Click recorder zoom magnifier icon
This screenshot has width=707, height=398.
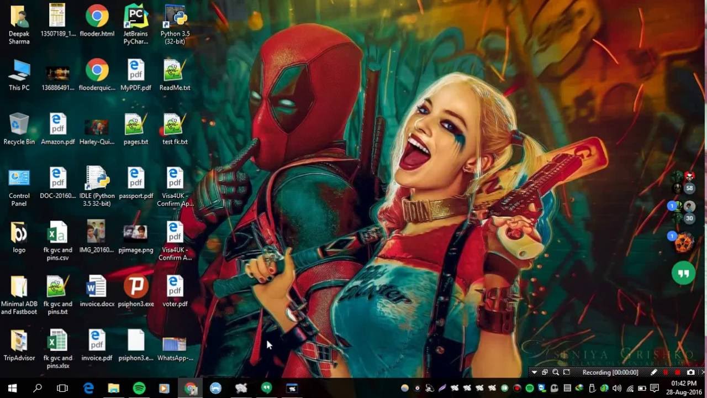pos(556,373)
